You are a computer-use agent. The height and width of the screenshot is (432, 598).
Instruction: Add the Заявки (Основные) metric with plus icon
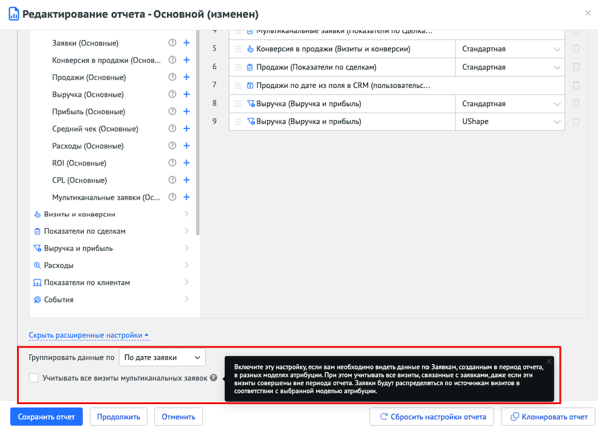tap(186, 43)
